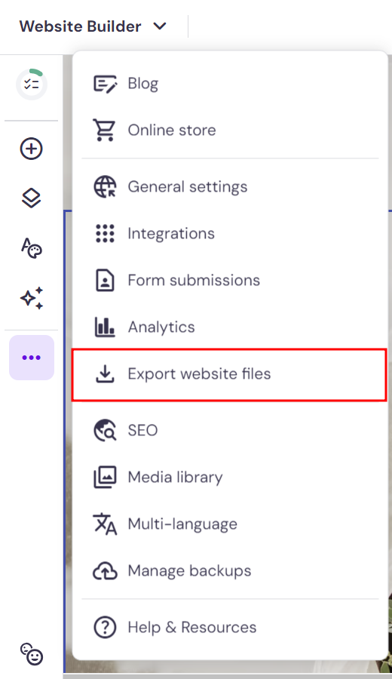Image resolution: width=392 pixels, height=679 pixels.
Task: Click the shopping cart icon
Action: [105, 130]
